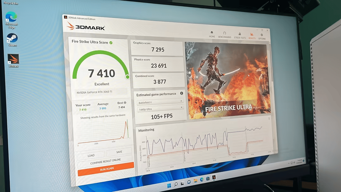This screenshot has width=341, height=192.
Task: Click the score distribution chart
Action: tap(103, 132)
